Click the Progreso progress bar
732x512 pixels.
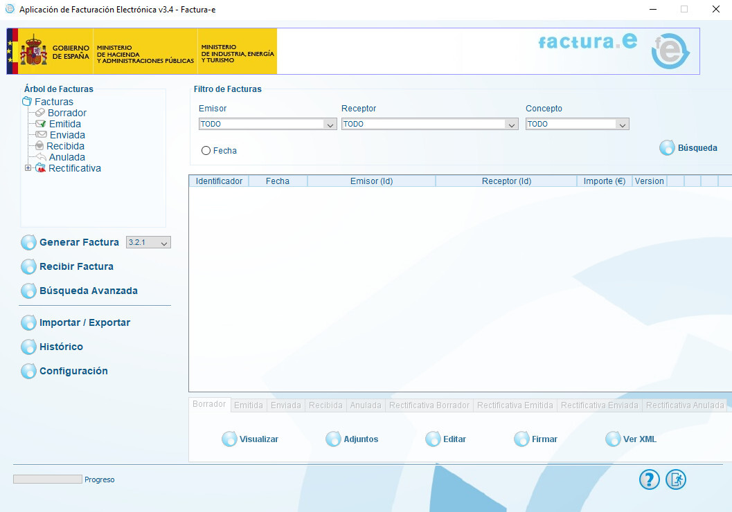click(46, 479)
